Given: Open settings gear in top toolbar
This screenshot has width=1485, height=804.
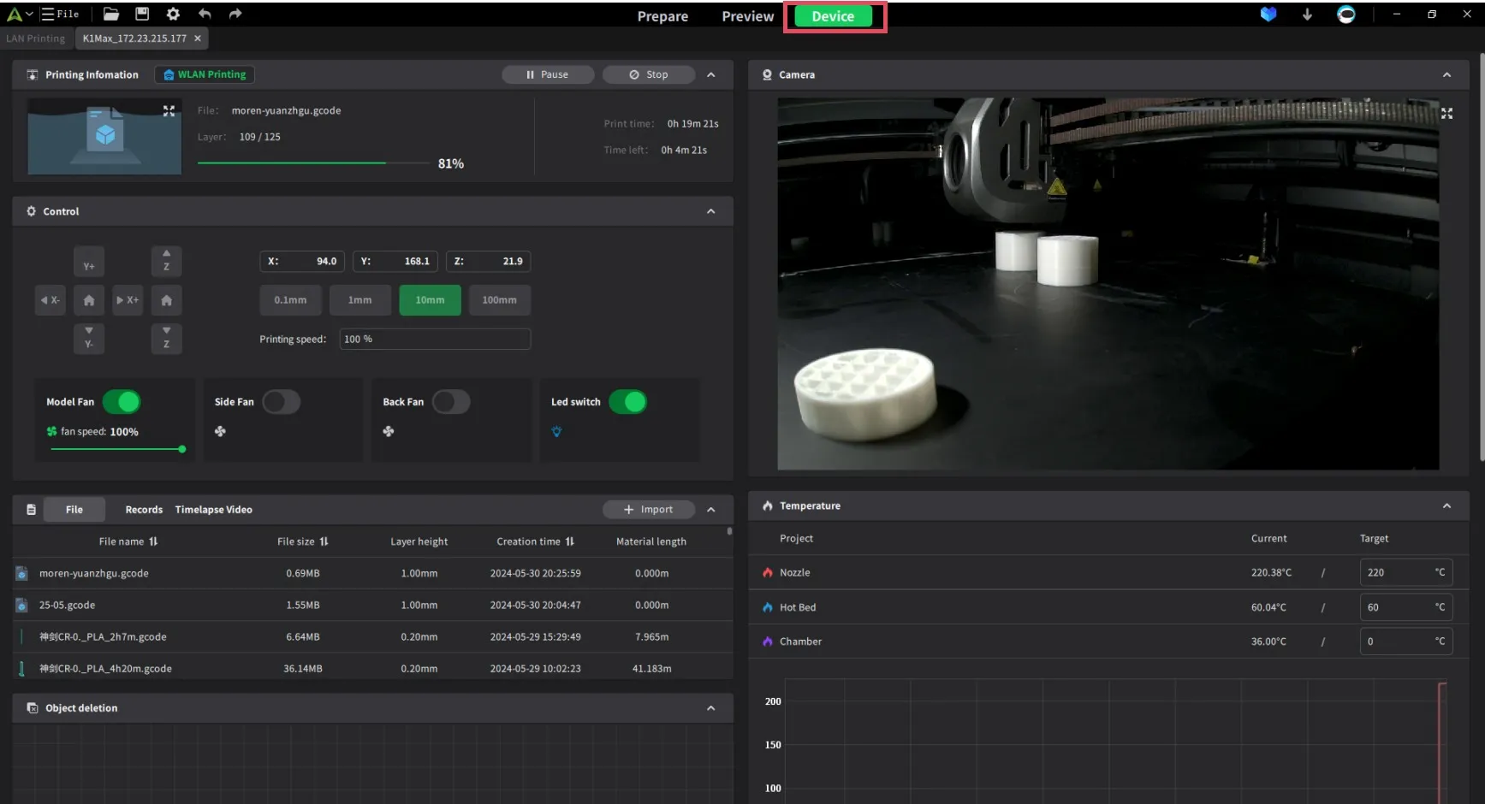Looking at the screenshot, I should (x=173, y=14).
